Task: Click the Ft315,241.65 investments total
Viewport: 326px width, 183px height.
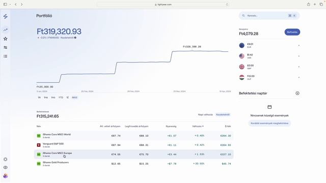Action: (x=47, y=116)
